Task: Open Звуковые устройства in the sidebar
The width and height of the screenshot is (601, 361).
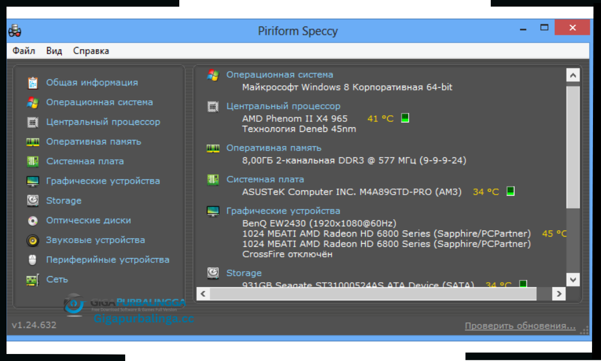Action: (96, 240)
